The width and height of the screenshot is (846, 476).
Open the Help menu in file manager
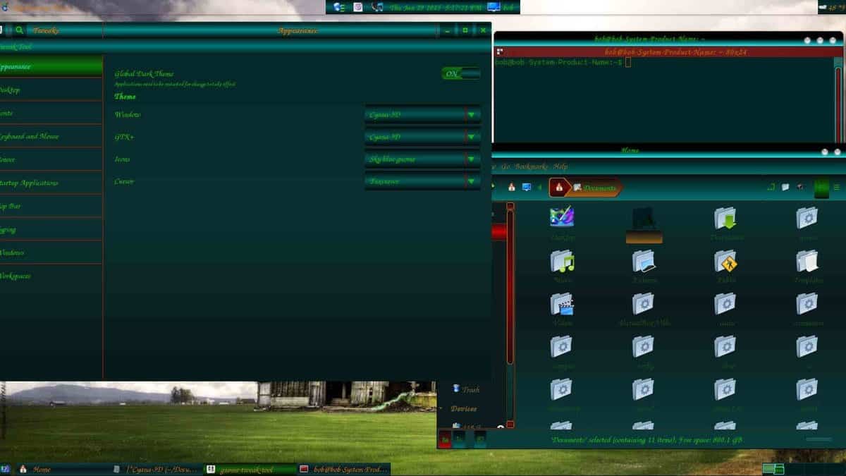560,167
